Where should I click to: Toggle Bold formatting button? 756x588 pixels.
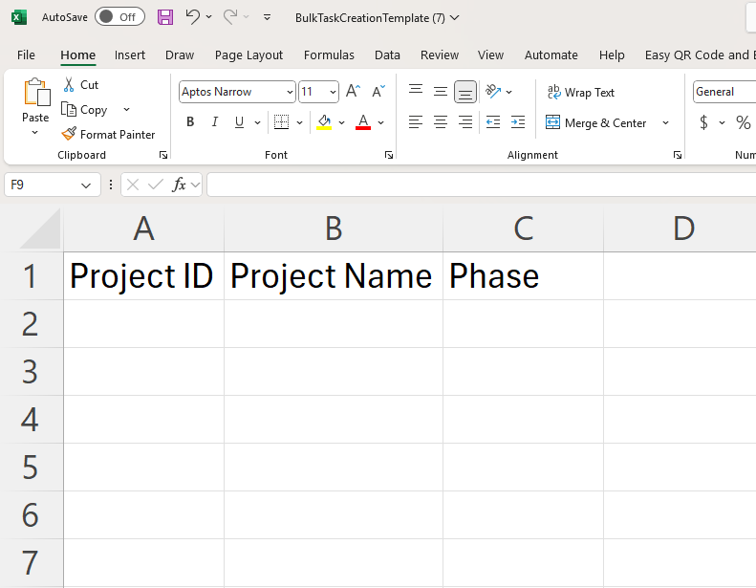(190, 122)
